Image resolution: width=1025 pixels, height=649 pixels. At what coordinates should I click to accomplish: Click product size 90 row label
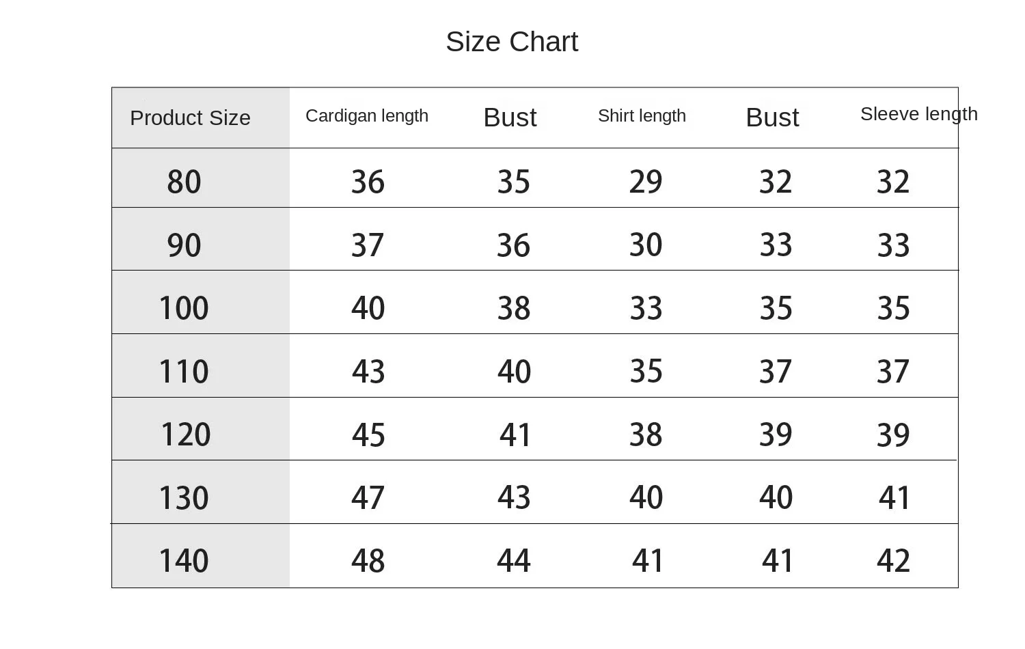click(184, 245)
